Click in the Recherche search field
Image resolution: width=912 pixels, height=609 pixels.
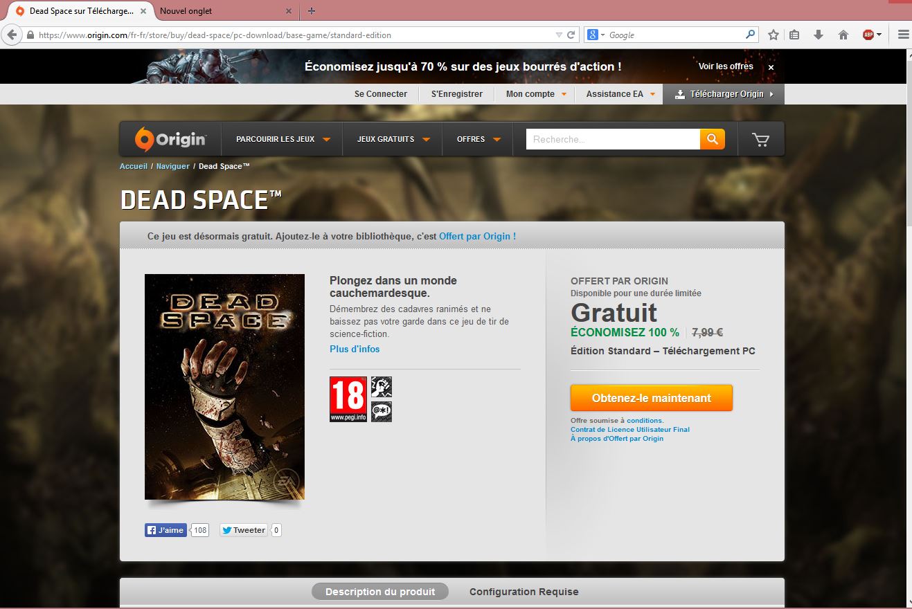pos(612,139)
